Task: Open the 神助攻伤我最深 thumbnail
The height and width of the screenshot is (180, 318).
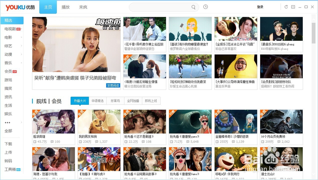Action: (x=190, y=66)
